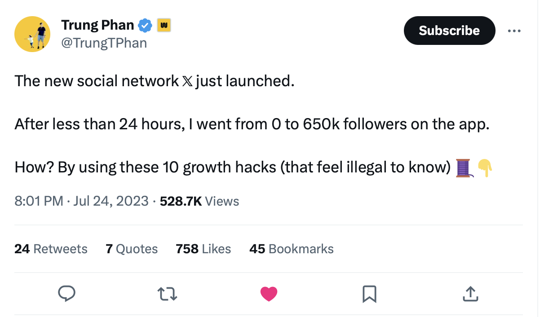Click the X logo within the tweet text
This screenshot has width=540, height=317.
coord(187,81)
